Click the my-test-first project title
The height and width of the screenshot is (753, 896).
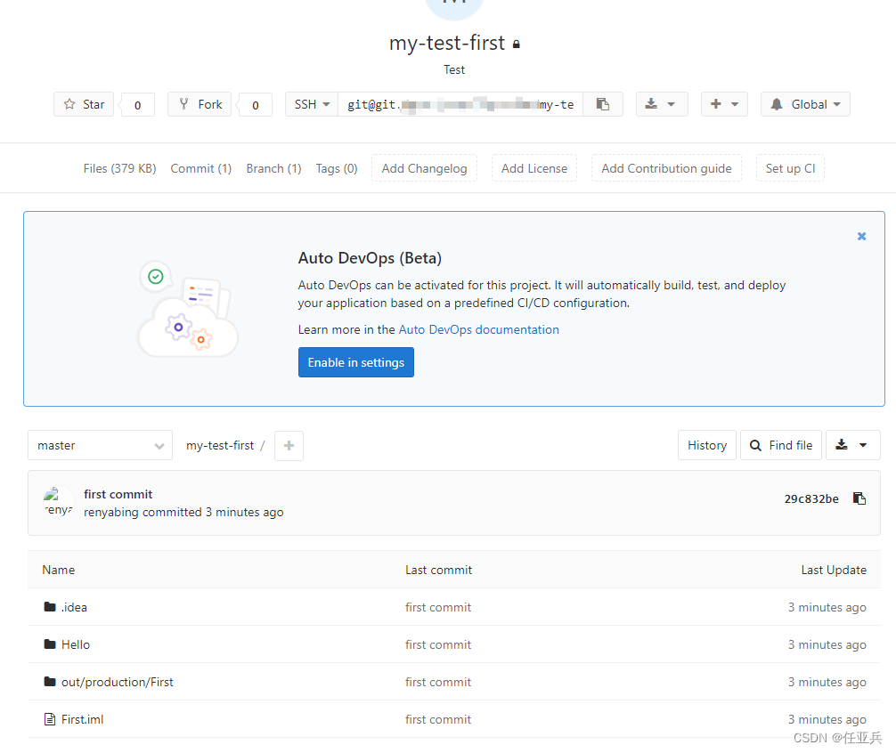click(x=447, y=43)
